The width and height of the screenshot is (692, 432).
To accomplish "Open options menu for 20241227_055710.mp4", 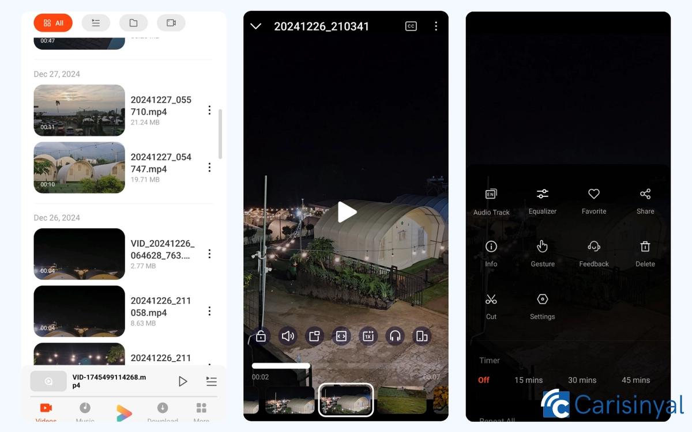I will (209, 110).
